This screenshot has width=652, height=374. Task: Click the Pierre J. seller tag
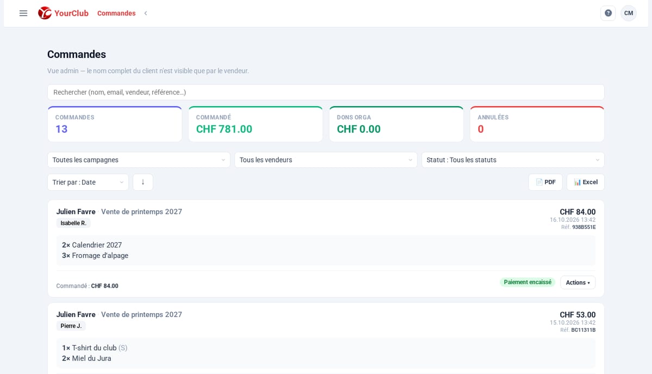71,326
